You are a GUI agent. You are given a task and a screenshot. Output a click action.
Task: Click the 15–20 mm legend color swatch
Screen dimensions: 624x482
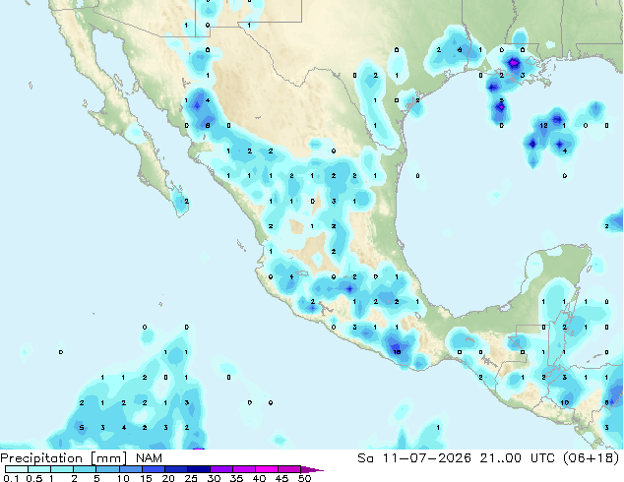click(154, 469)
